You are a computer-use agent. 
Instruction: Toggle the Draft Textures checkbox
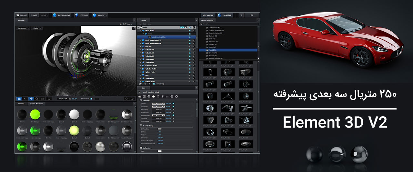[x=121, y=24]
